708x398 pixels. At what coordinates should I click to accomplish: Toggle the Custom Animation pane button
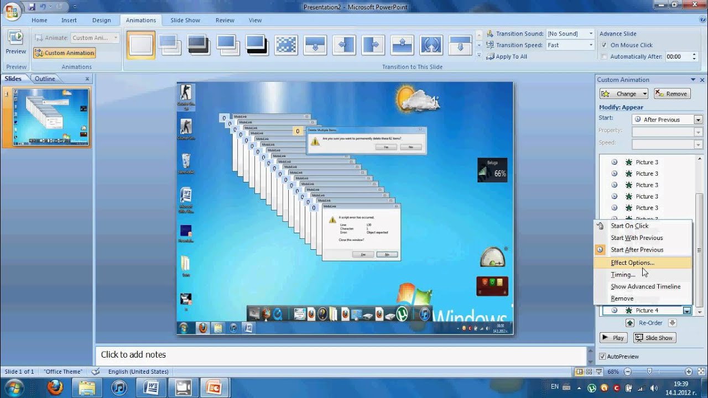coord(64,53)
